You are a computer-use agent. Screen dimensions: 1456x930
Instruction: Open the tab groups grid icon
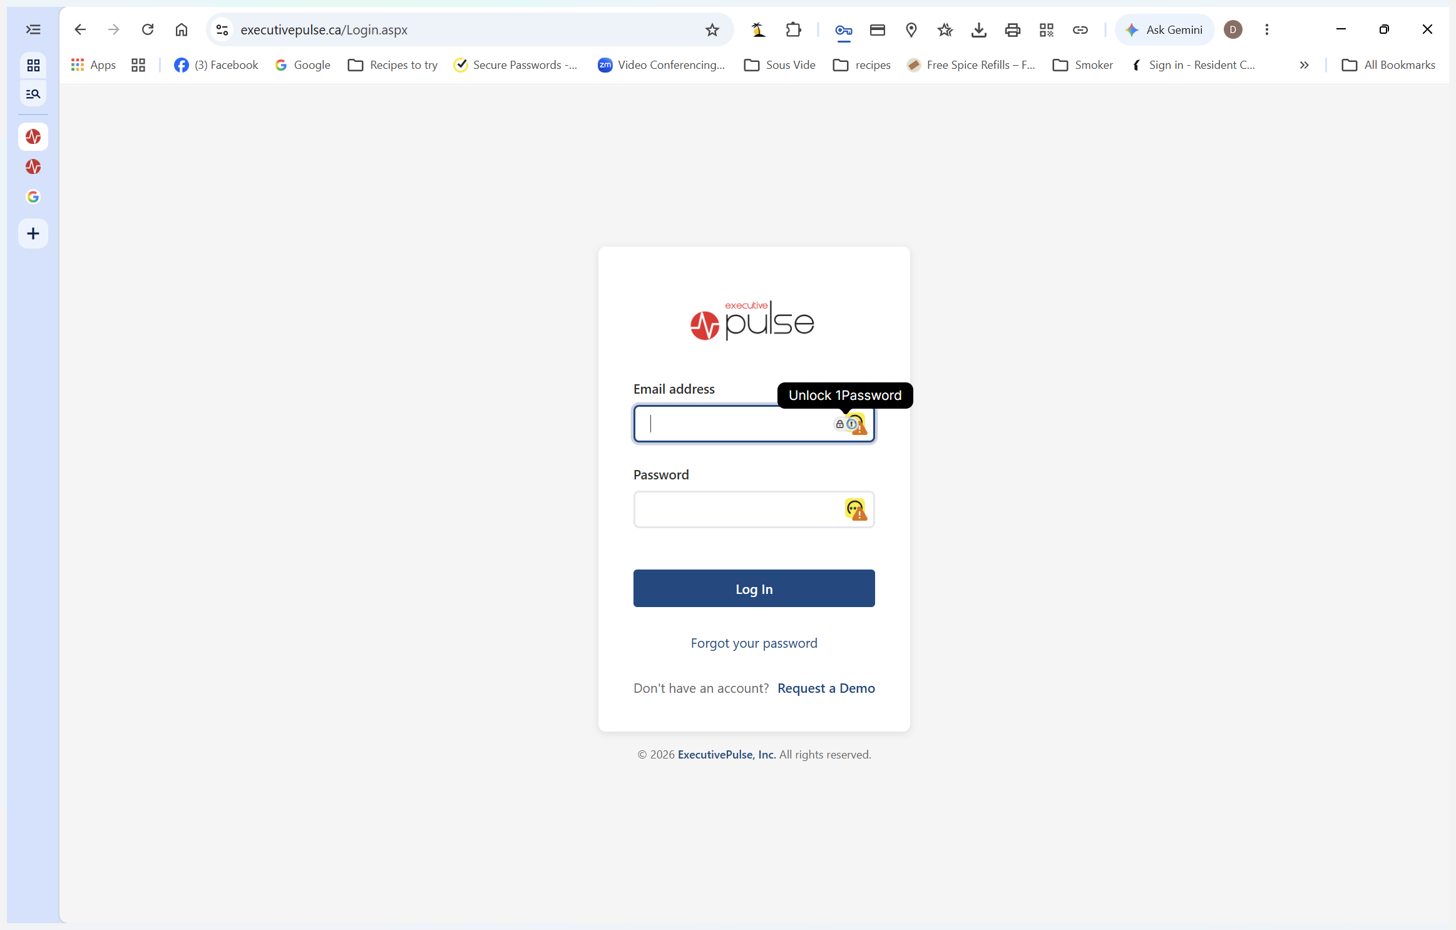33,66
